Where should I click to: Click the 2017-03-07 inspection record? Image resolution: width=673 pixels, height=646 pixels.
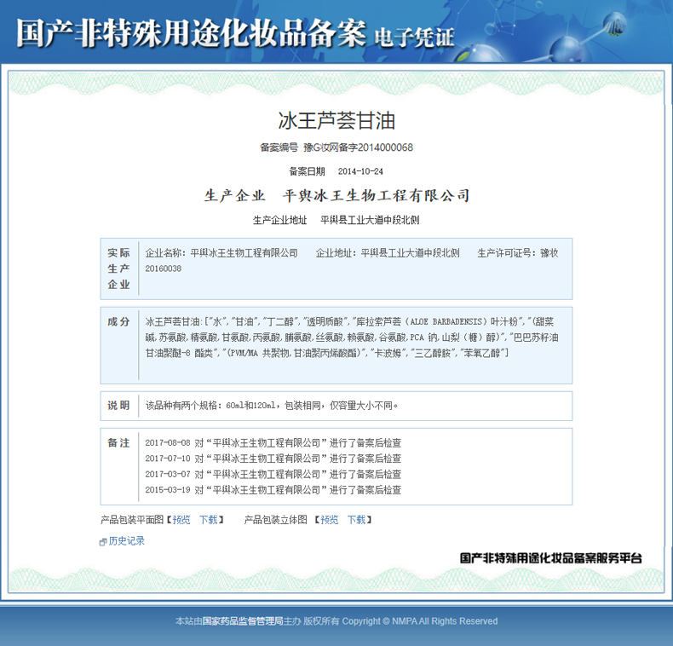coord(273,474)
